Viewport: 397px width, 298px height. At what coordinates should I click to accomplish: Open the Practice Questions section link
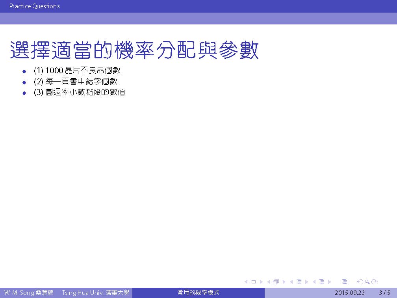pos(35,6)
